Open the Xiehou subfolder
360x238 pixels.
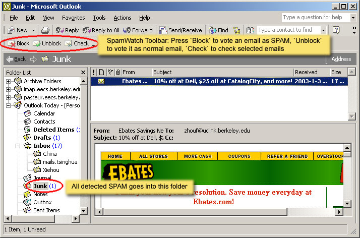coord(51,170)
